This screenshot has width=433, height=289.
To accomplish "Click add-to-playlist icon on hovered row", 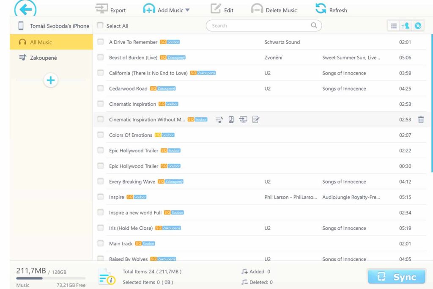I will (x=219, y=119).
